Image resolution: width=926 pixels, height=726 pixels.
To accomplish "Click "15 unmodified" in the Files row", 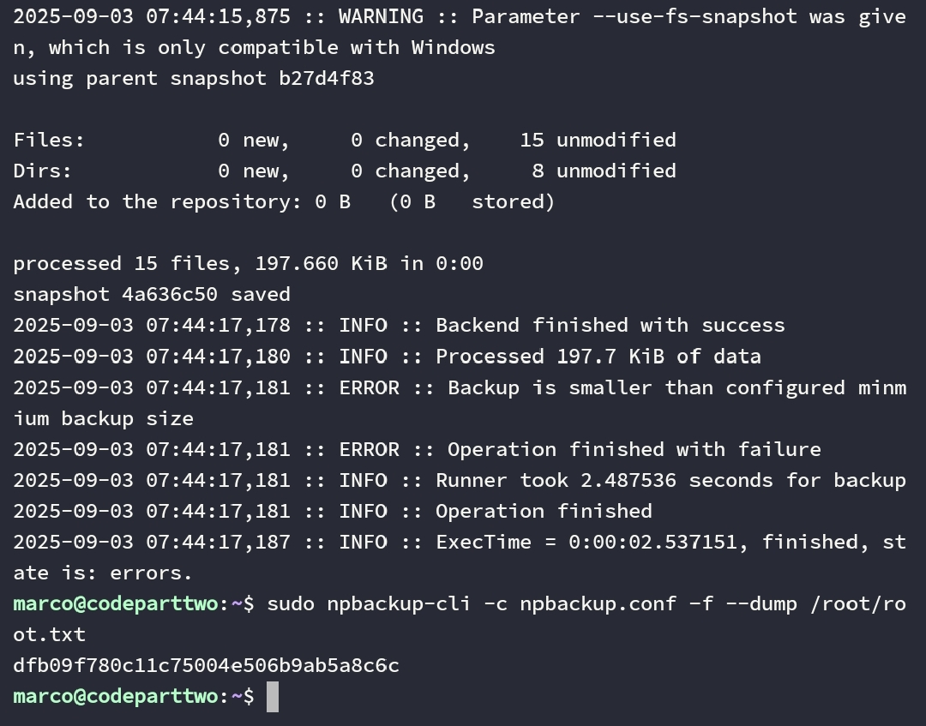I will coord(598,140).
